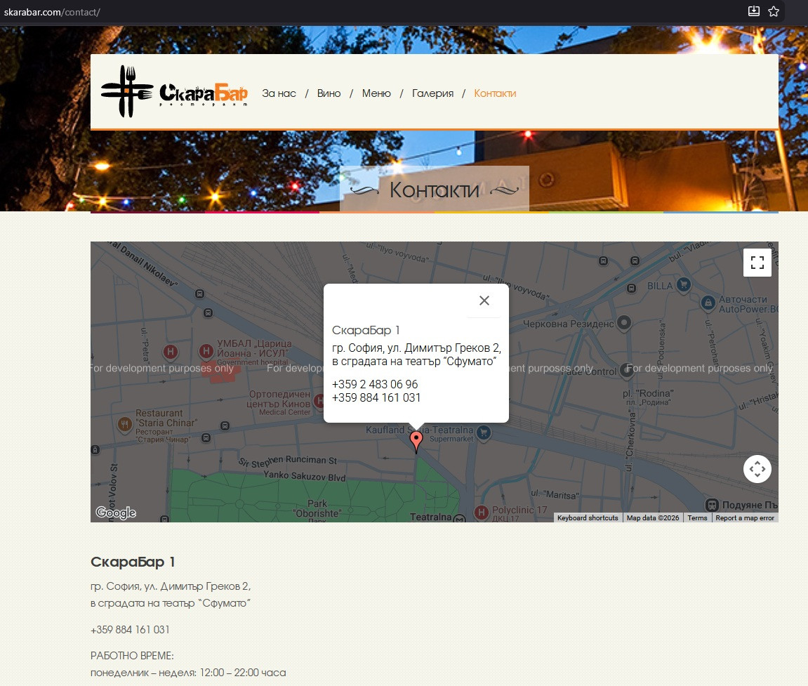Click the Yanko Sakuzov Blvd street label
This screenshot has width=808, height=686.
(x=305, y=475)
